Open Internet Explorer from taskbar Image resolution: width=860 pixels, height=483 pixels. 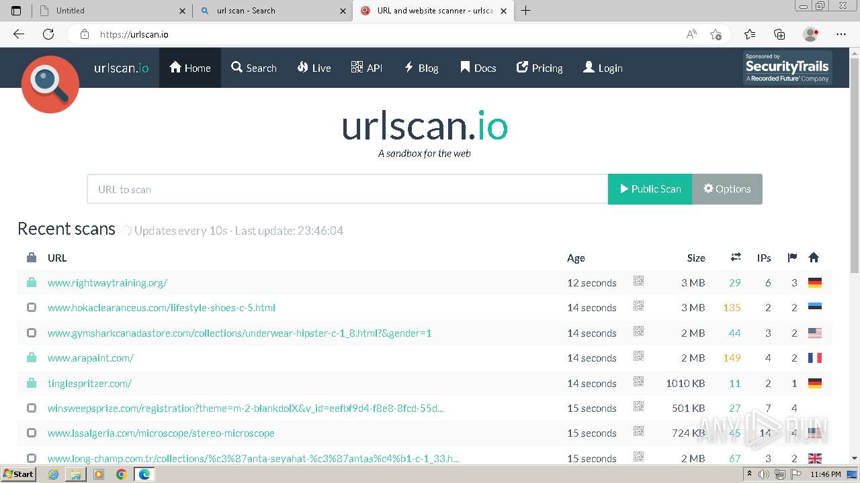(54, 474)
